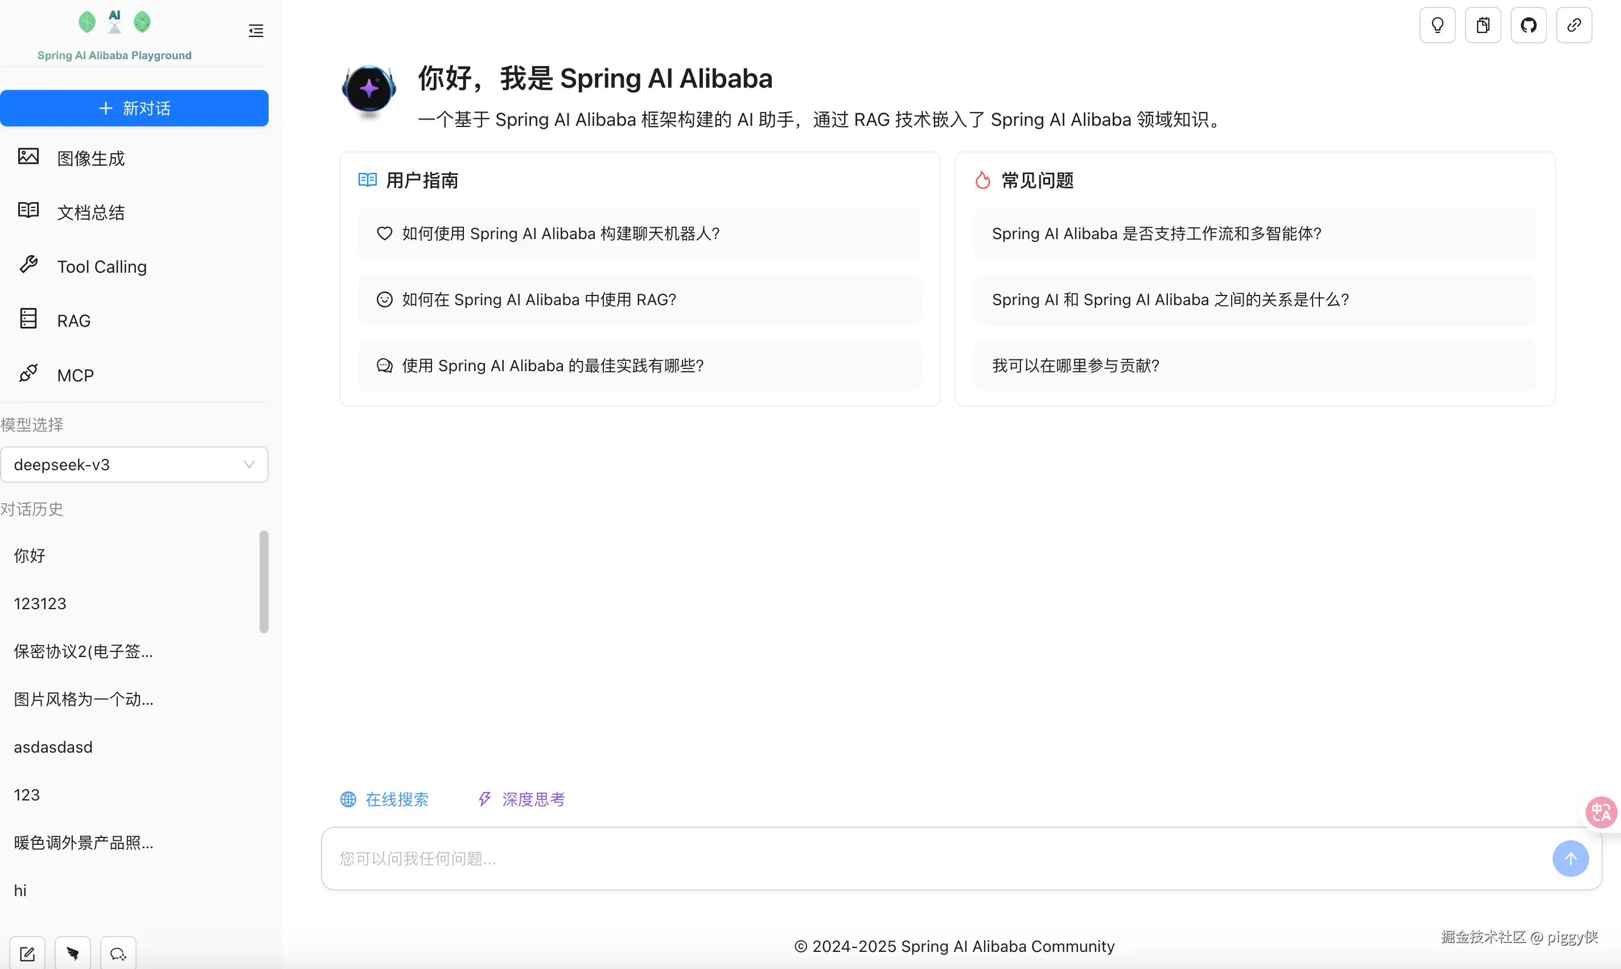Select 我可以在哪里参与贡献?

coord(1255,365)
